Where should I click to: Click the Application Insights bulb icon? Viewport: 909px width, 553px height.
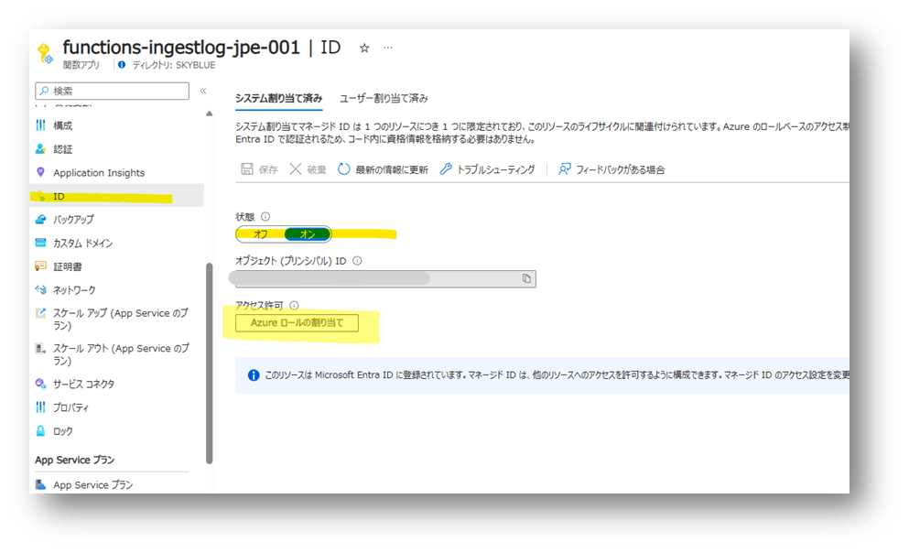coord(40,172)
